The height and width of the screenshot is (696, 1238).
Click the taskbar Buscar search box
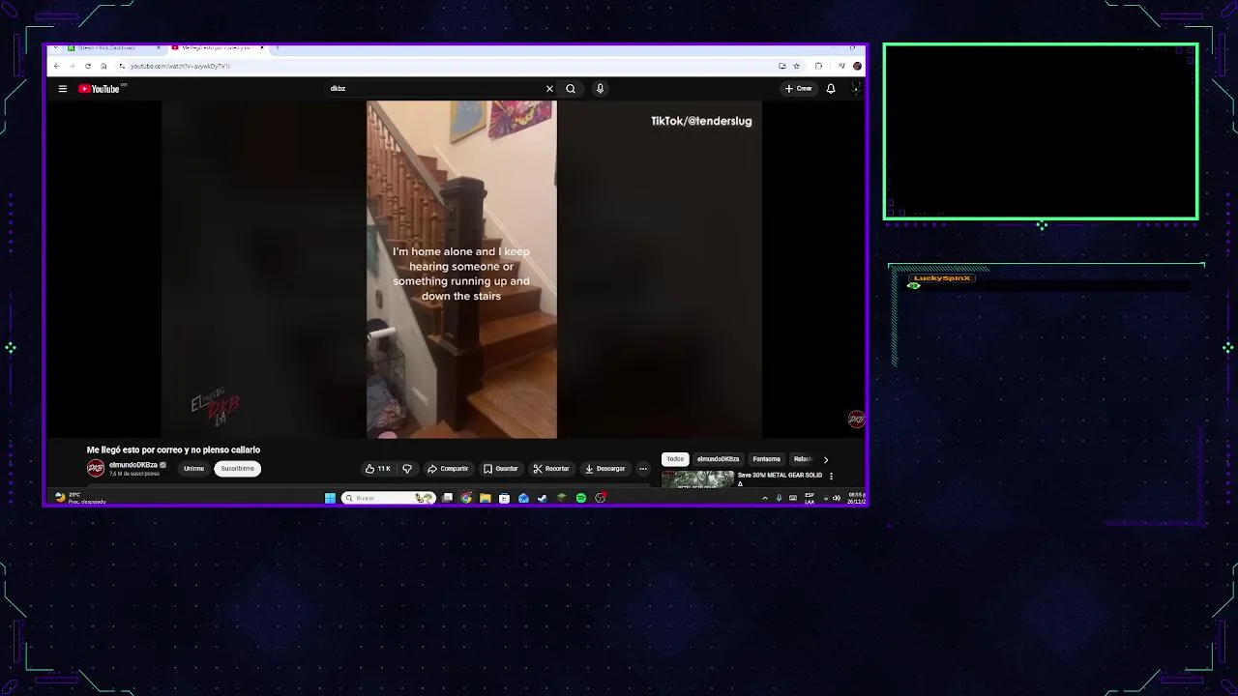pos(388,498)
